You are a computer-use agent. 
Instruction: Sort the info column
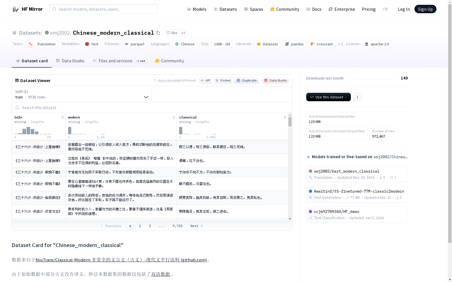62,117
